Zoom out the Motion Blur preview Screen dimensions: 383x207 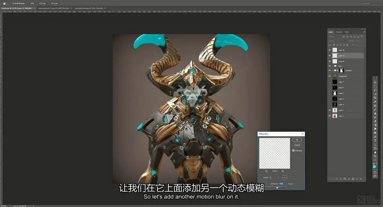[x=266, y=171]
